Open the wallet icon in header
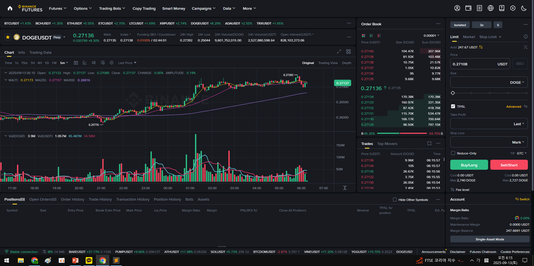Viewport: 534px width, 266px height. point(468,8)
